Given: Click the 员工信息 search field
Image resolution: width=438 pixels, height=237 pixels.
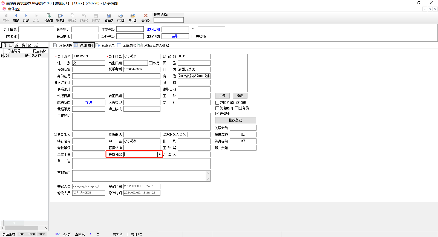Looking at the screenshot, I should tap(36, 29).
